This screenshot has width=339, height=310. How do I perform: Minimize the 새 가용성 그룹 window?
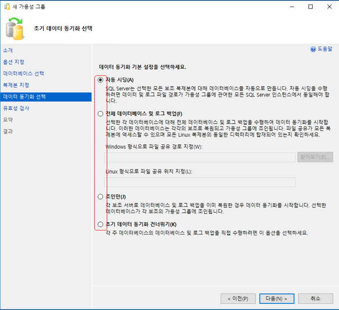[292, 7]
